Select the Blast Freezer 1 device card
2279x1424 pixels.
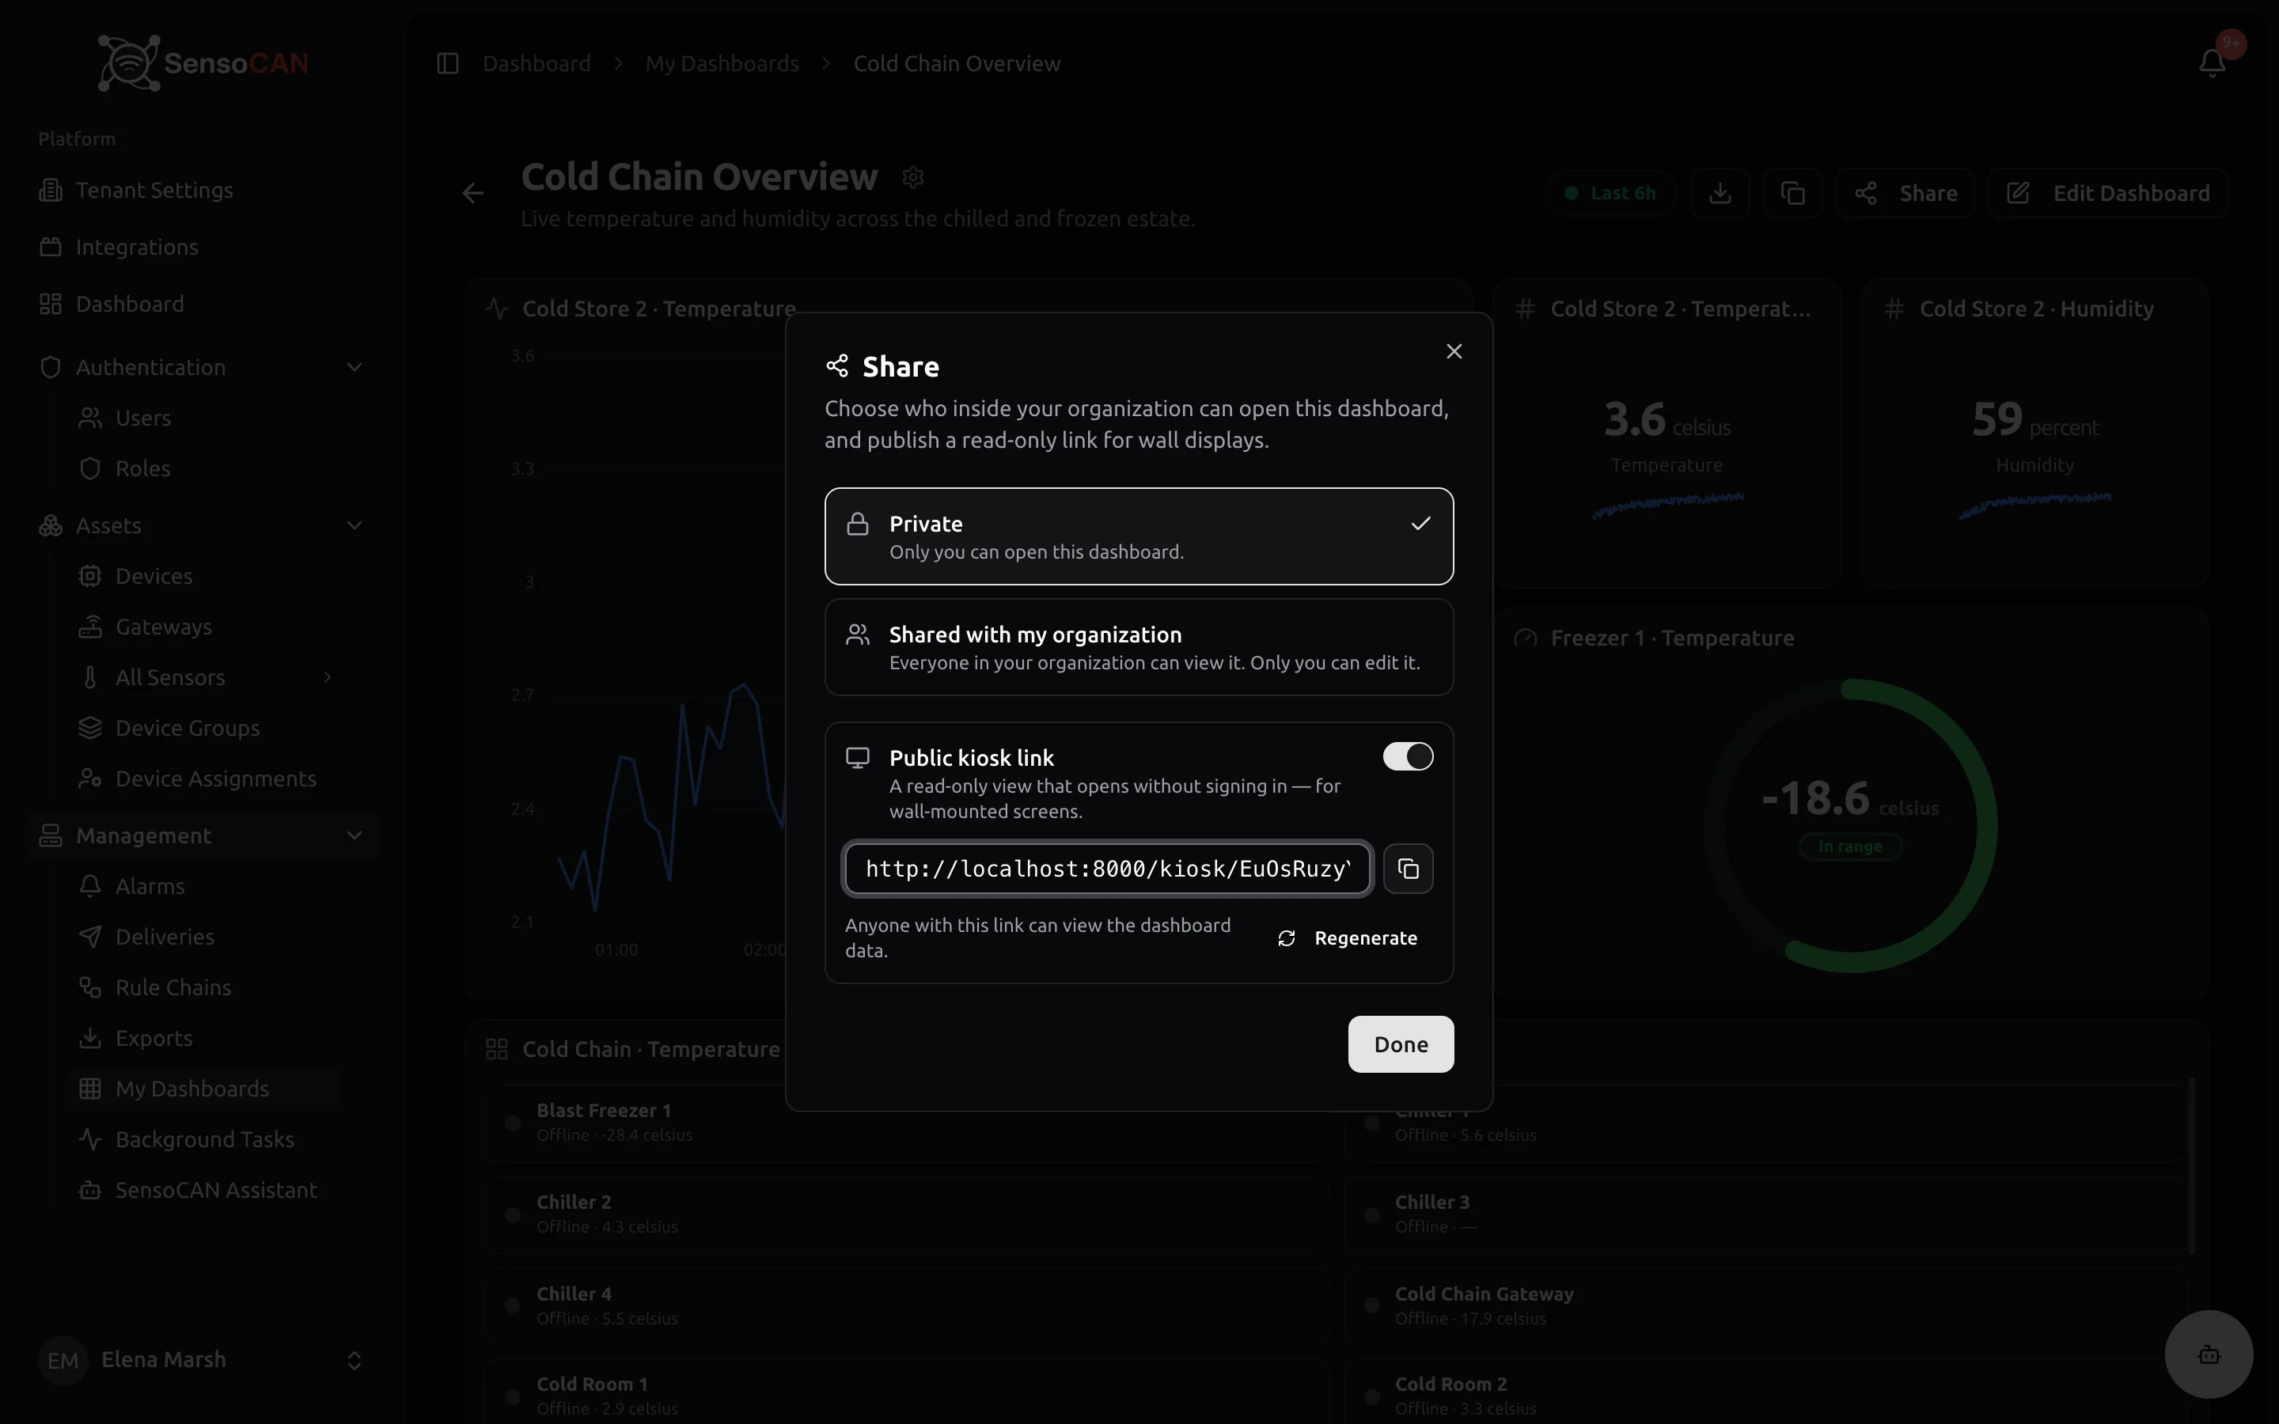906,1123
